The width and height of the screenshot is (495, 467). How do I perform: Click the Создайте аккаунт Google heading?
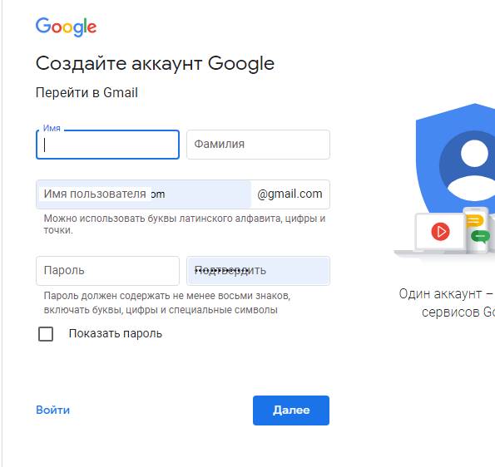tap(155, 64)
